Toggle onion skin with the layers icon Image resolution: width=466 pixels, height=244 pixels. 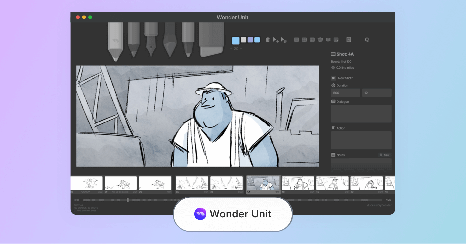[x=328, y=39]
